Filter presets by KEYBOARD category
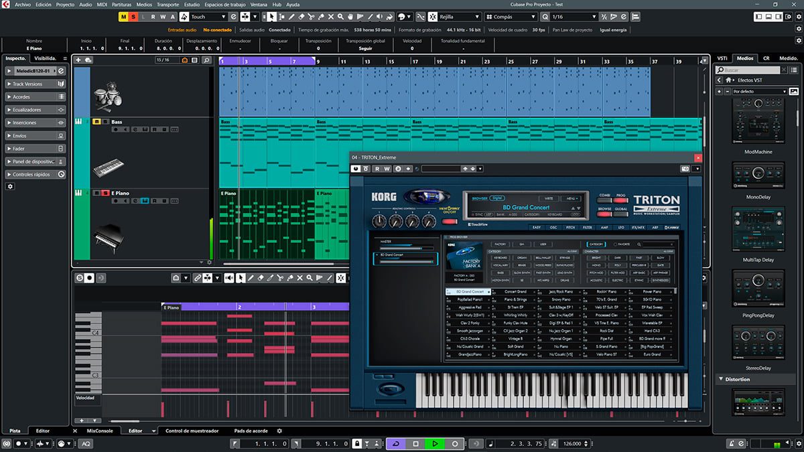This screenshot has width=804, height=452. click(500, 257)
